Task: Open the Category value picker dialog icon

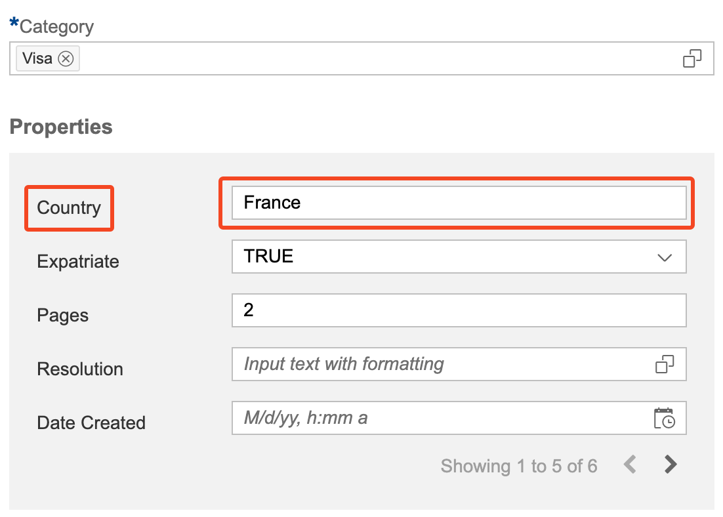Action: [x=692, y=58]
